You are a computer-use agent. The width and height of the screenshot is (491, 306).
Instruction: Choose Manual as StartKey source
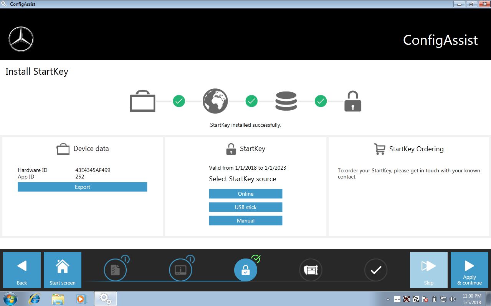pos(245,221)
